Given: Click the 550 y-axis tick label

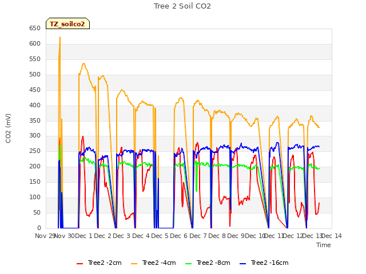Looking at the screenshot, I should tap(35, 59).
